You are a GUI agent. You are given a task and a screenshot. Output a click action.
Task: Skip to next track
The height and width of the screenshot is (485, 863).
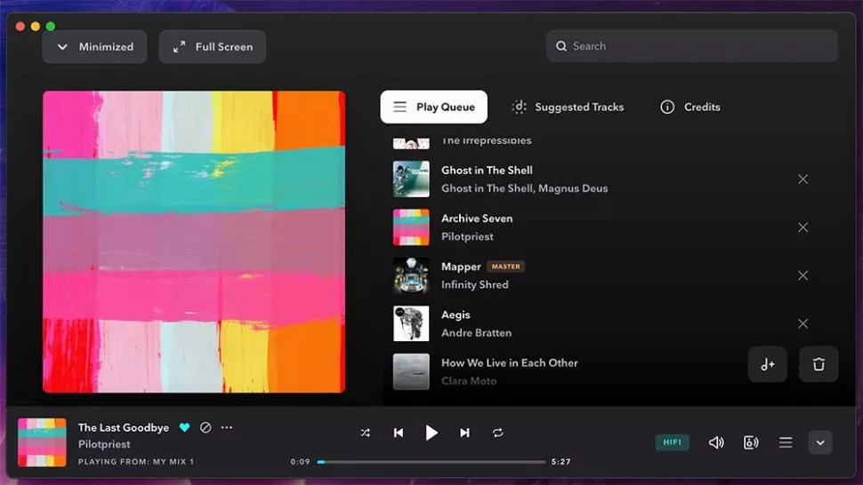tap(465, 433)
